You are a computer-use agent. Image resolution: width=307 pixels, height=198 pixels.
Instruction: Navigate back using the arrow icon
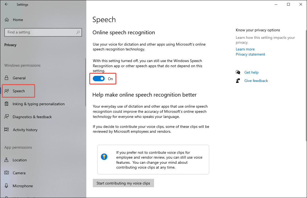[6, 4]
